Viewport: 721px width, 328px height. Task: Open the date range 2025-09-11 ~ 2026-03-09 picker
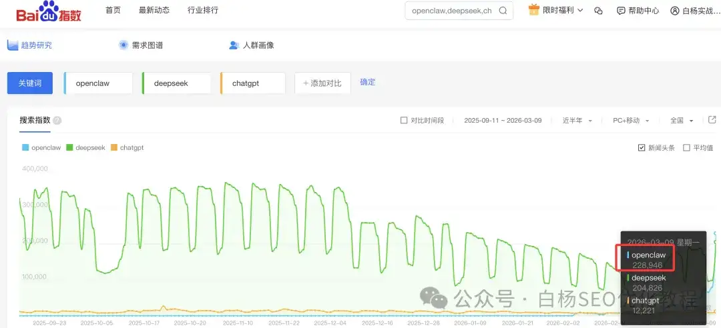click(x=503, y=121)
